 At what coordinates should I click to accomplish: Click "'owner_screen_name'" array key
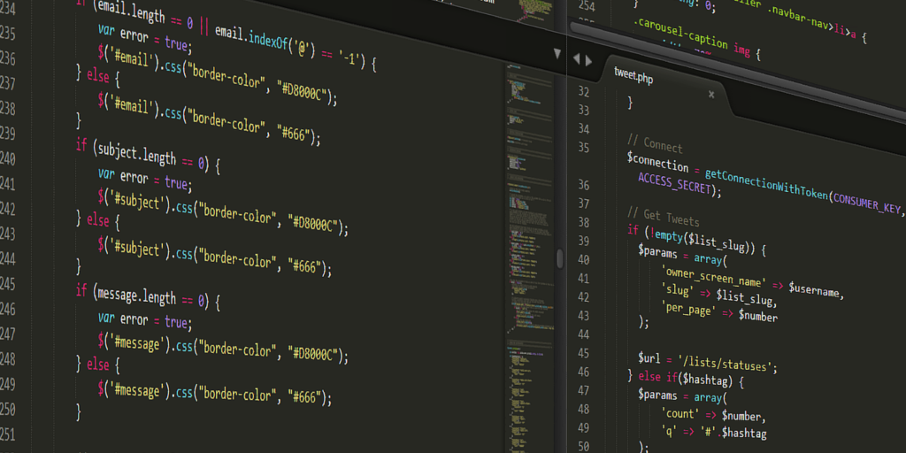(714, 277)
